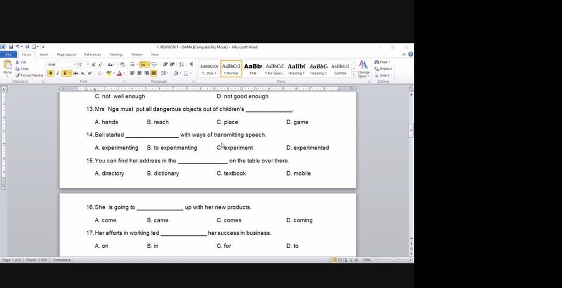Image resolution: width=562 pixels, height=288 pixels.
Task: Click the Undo icon in Quick Access Toolbar
Action: click(x=17, y=47)
